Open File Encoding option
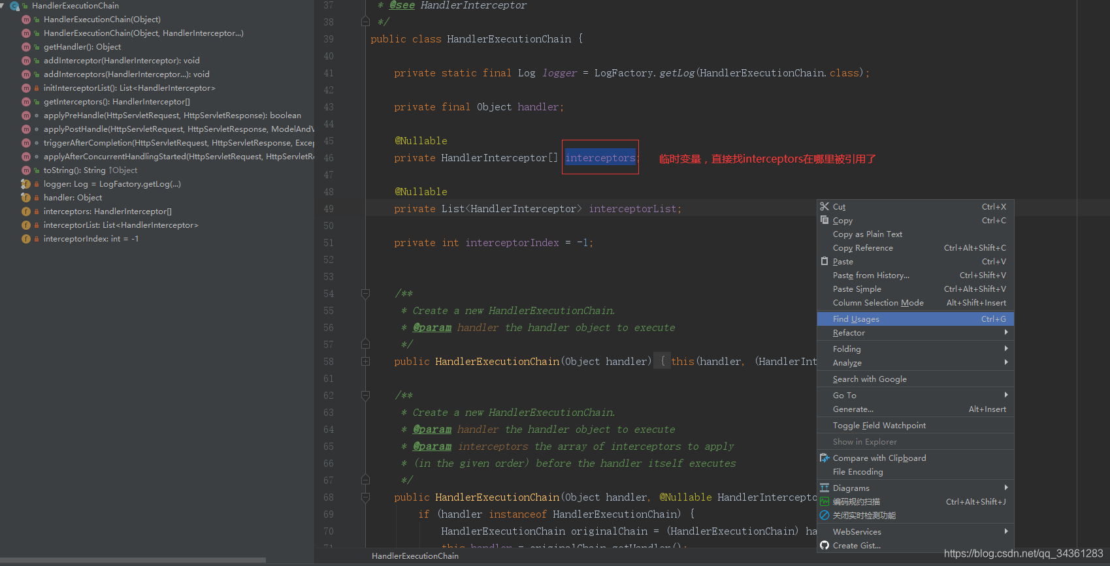Image resolution: width=1110 pixels, height=566 pixels. click(x=915, y=472)
